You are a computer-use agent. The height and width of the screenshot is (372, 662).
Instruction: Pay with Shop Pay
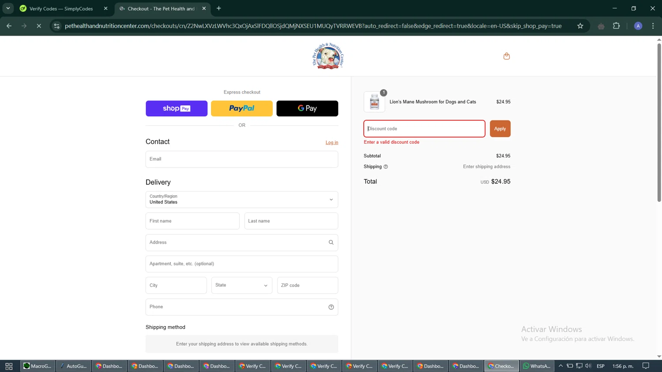[x=177, y=108]
